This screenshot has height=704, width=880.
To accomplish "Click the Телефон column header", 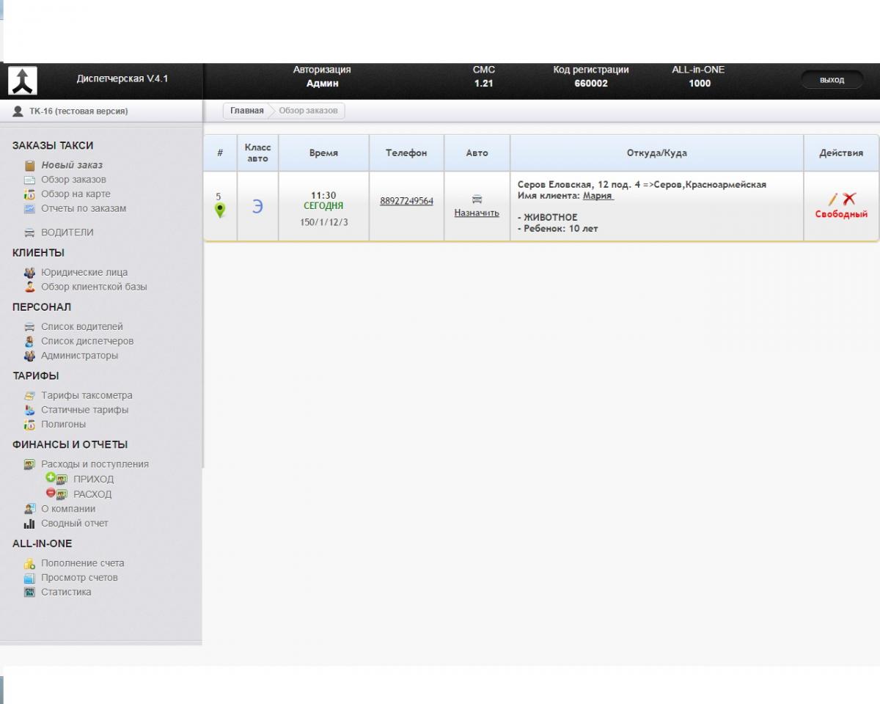I will [x=406, y=153].
